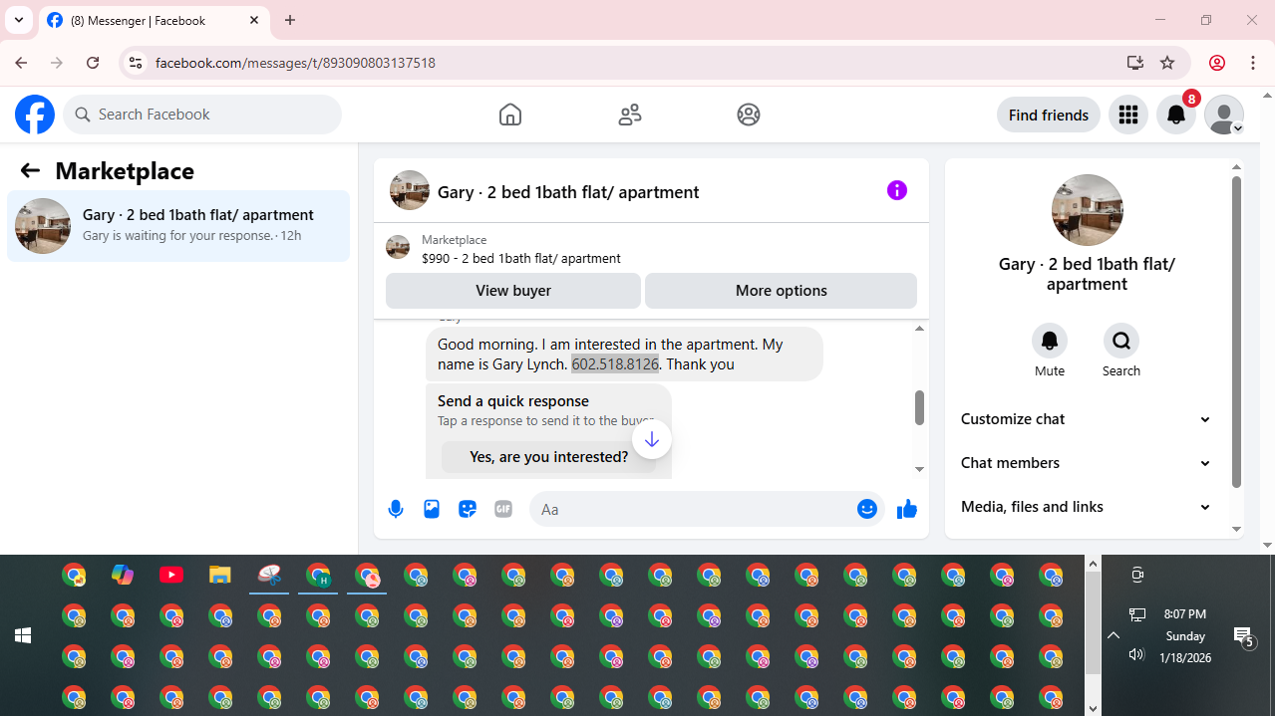Click phone number 602.518.8126 in message
Viewport: 1275px width, 716px height.
[x=615, y=364]
